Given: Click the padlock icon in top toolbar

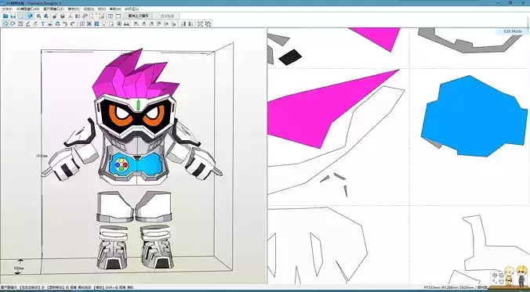Looking at the screenshot, I should [63, 16].
